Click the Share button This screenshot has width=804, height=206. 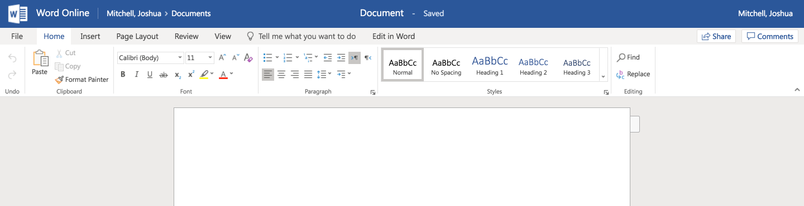click(x=716, y=36)
